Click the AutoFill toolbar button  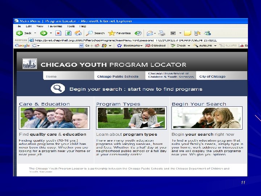228,45
